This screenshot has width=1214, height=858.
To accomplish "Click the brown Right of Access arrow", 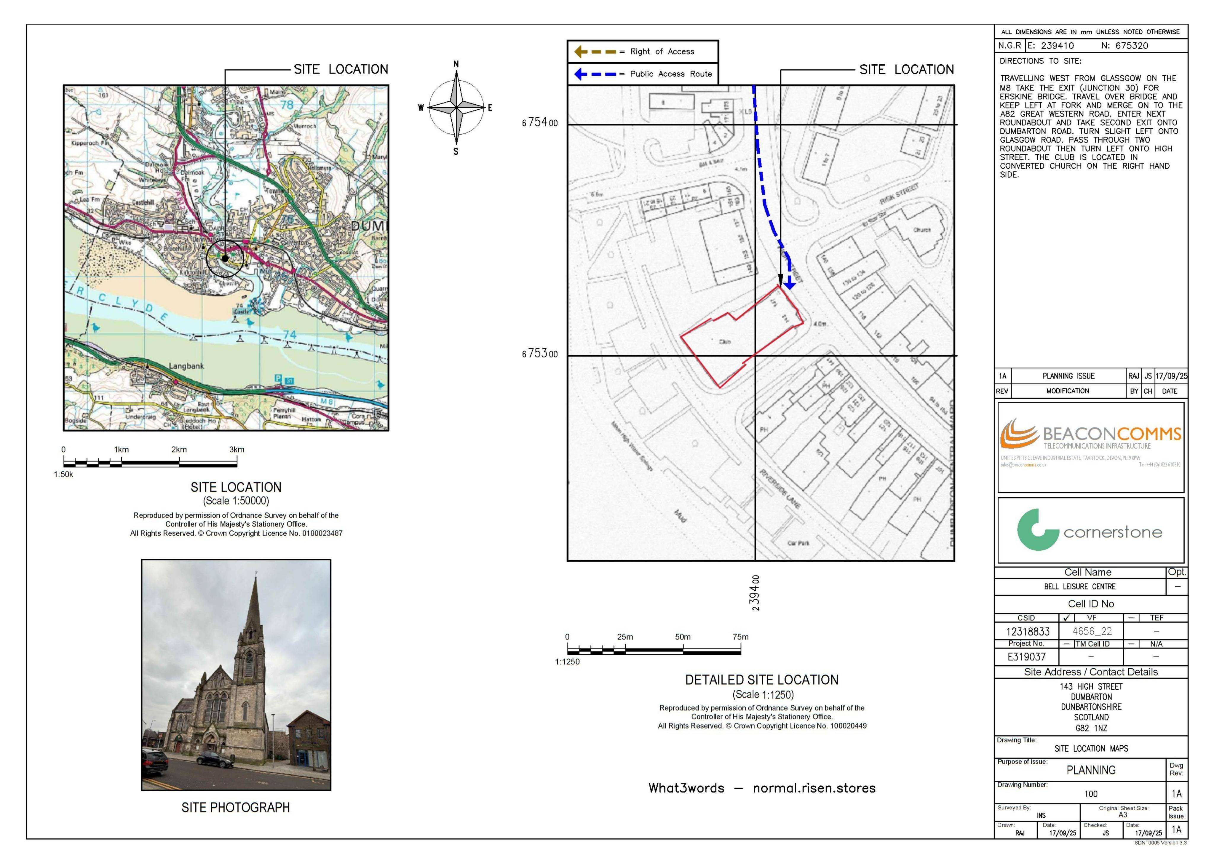I will [595, 52].
